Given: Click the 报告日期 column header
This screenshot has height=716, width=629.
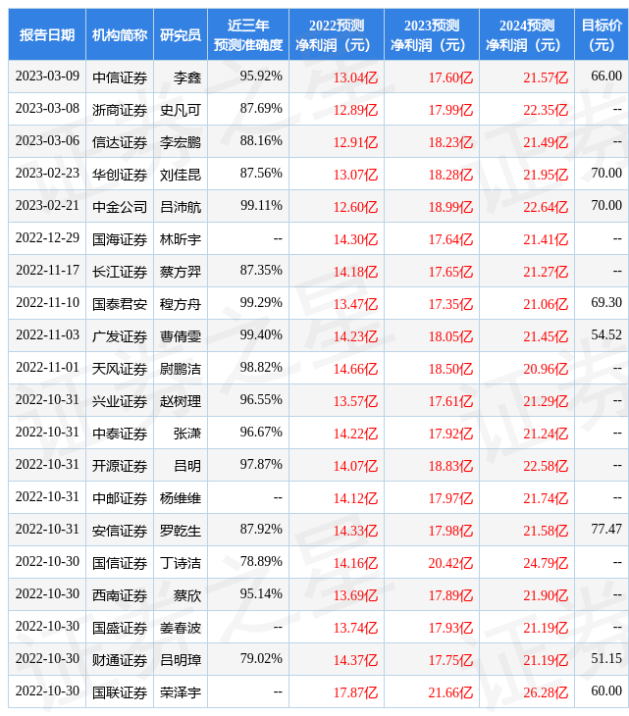Looking at the screenshot, I should click(47, 34).
